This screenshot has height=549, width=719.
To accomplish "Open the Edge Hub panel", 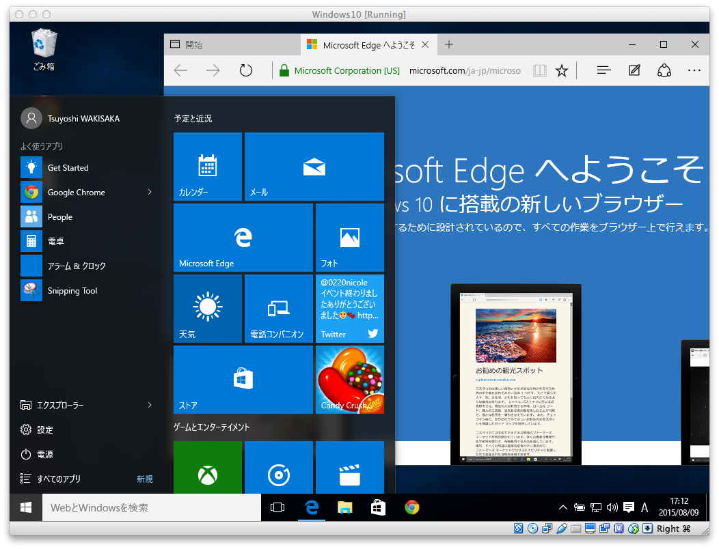I will (x=604, y=70).
